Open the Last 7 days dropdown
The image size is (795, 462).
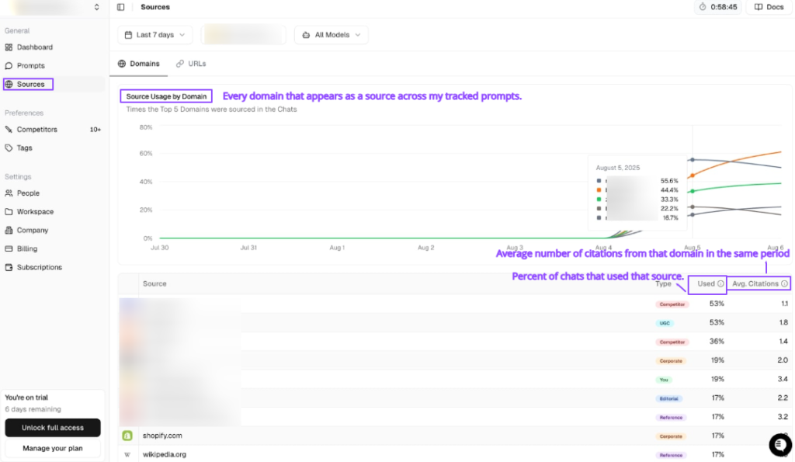[155, 35]
